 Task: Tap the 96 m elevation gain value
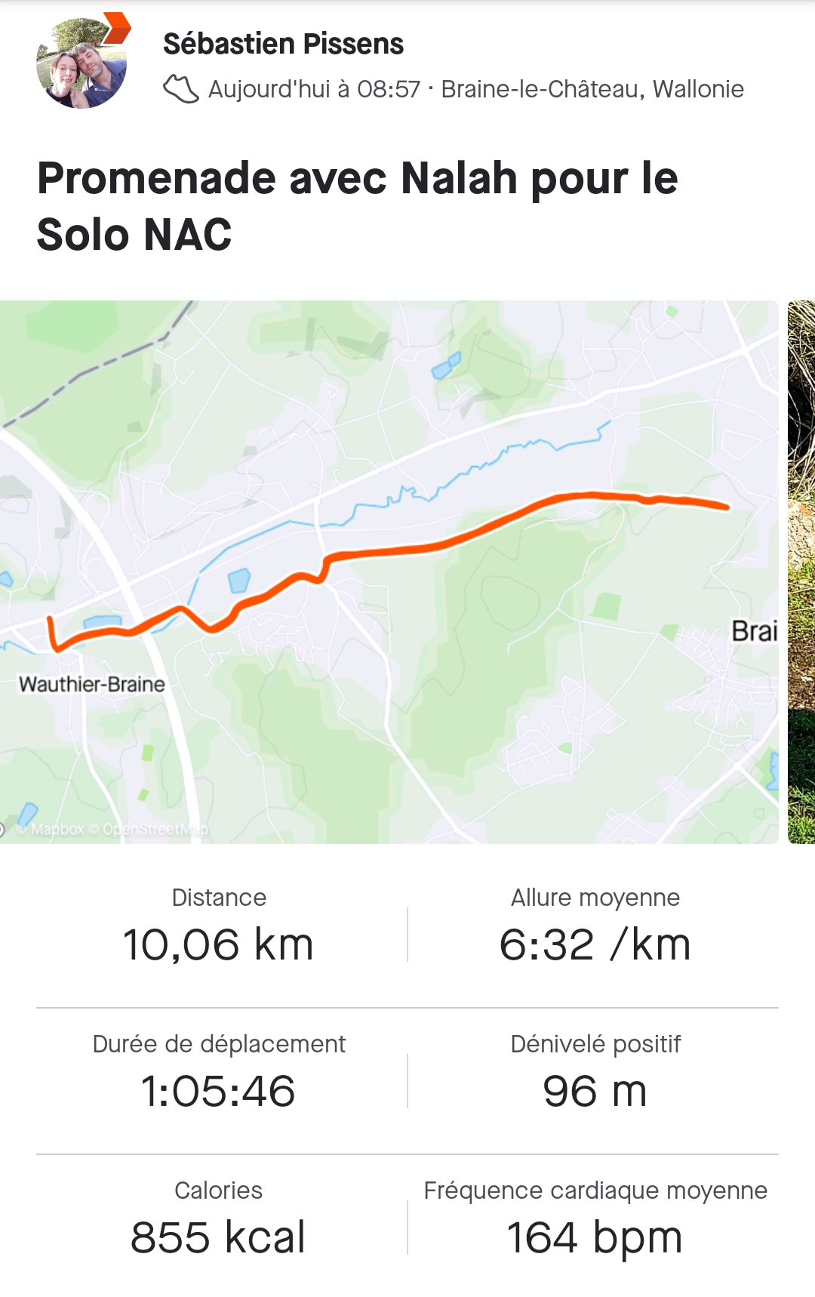(x=595, y=1091)
